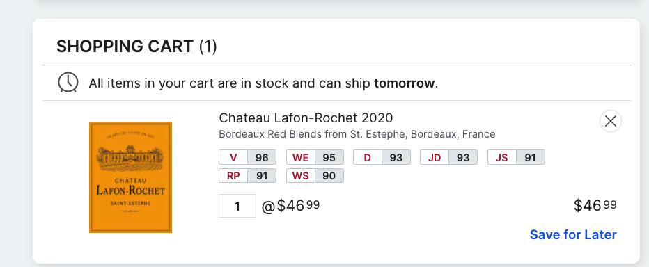The image size is (649, 267).
Task: Click the WE 95 rating badge
Action: (x=315, y=157)
